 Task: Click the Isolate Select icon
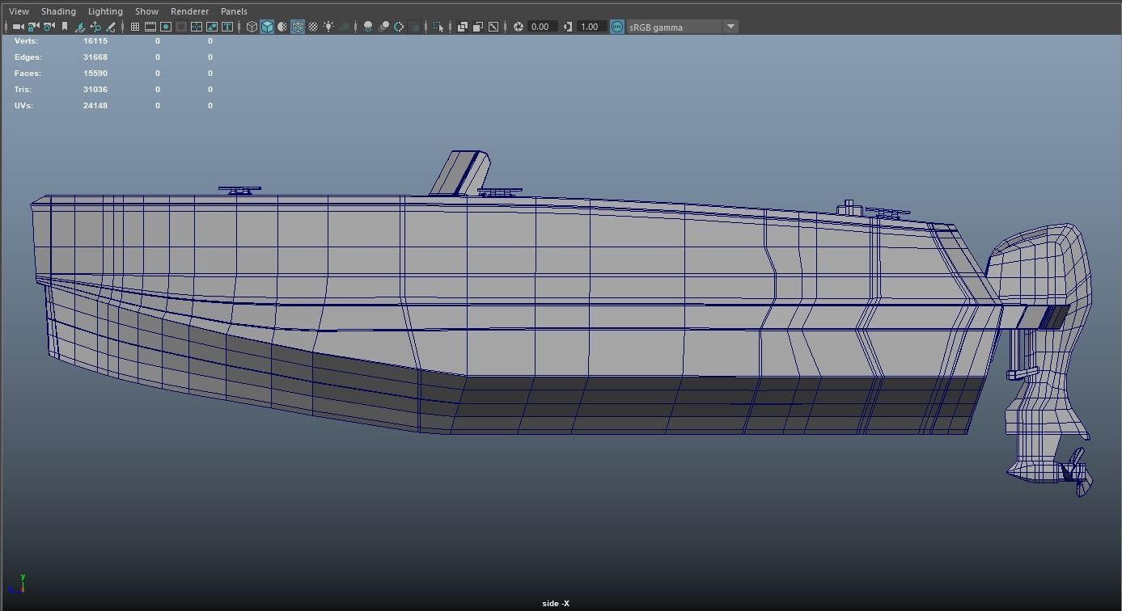pyautogui.click(x=438, y=27)
